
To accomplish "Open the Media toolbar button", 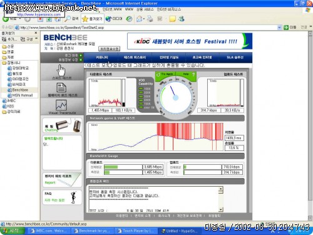I will click(114, 19).
